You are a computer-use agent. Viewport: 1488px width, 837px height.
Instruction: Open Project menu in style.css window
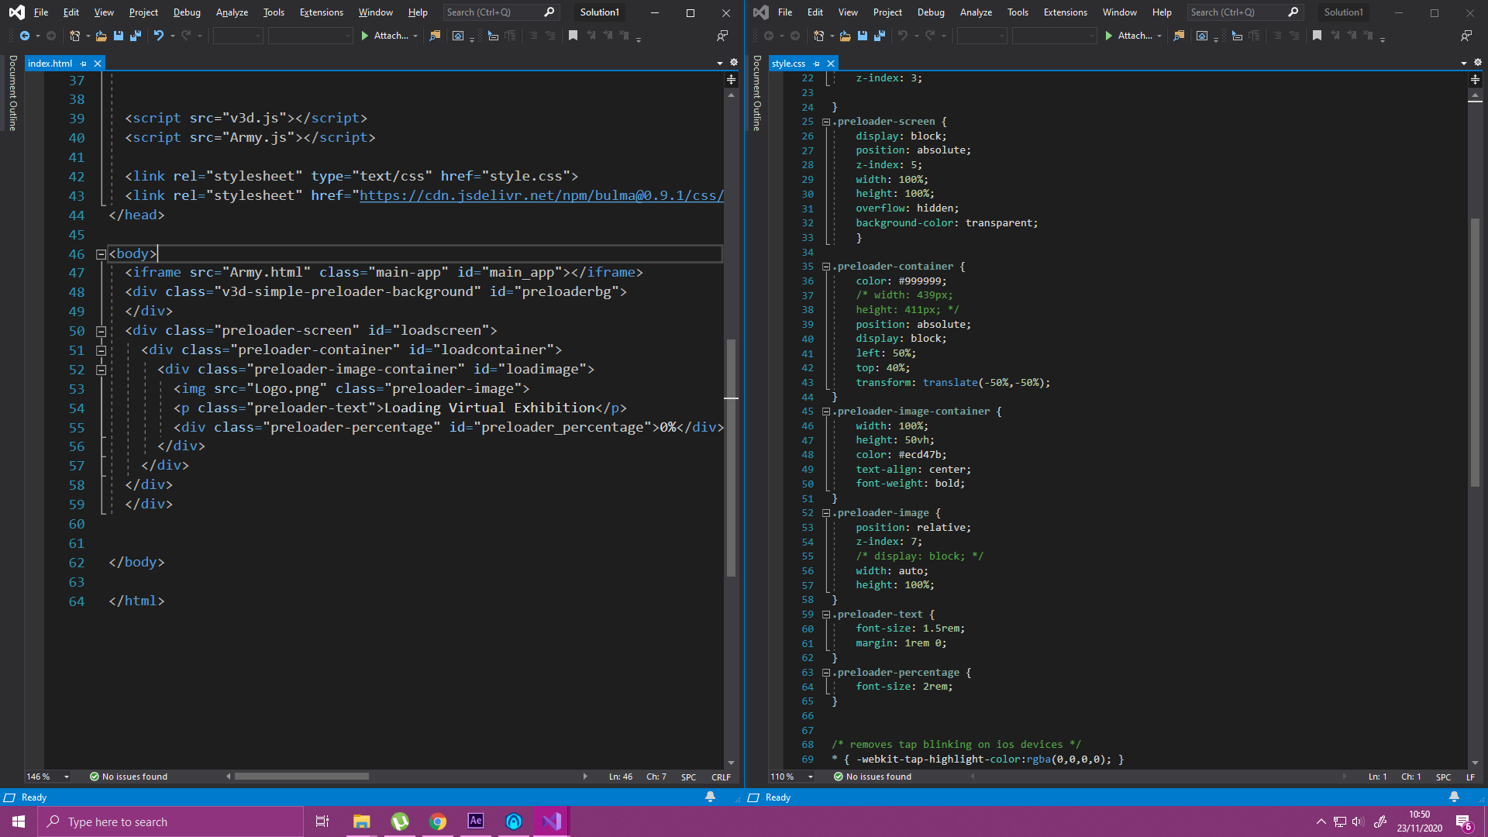click(887, 12)
